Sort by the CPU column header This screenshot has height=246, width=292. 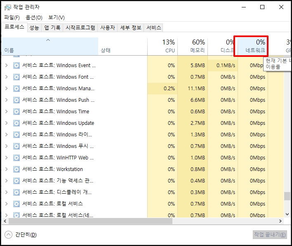pos(162,46)
